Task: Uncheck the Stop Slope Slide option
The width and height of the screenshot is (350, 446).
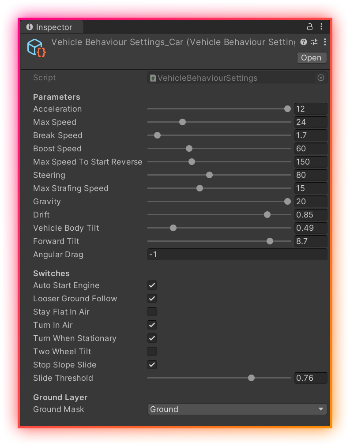Action: pyautogui.click(x=152, y=365)
